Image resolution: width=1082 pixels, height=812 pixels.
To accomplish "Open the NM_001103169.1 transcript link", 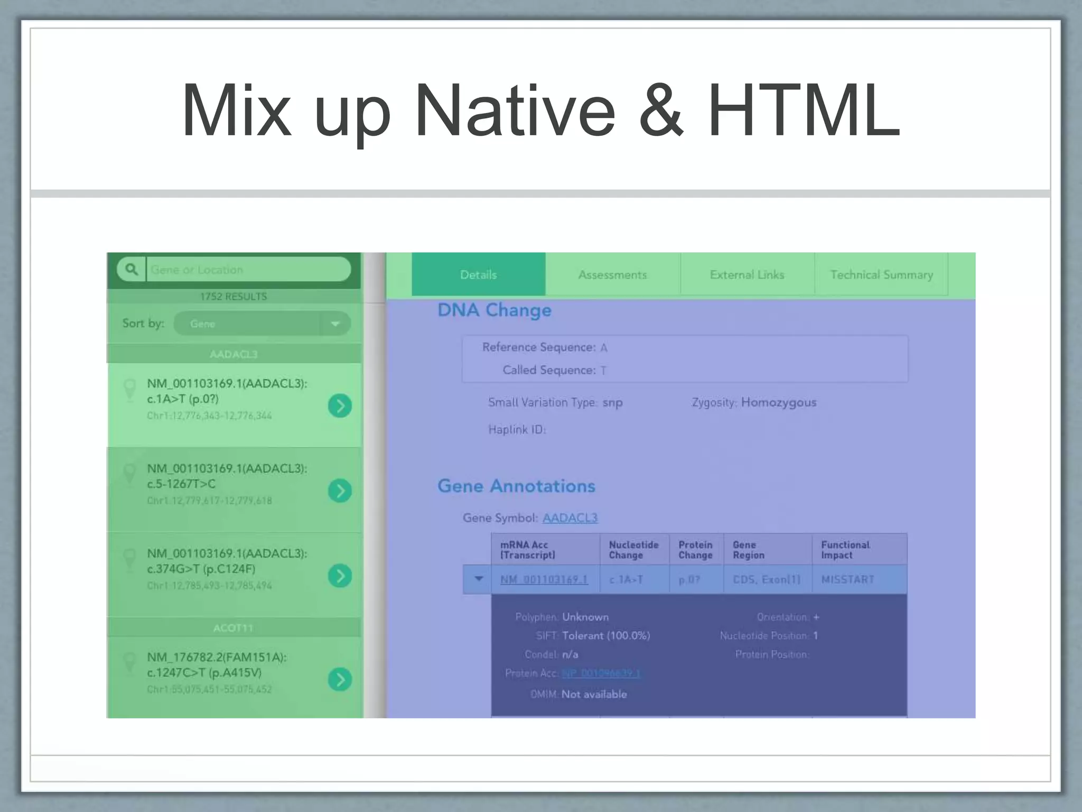I will [544, 579].
